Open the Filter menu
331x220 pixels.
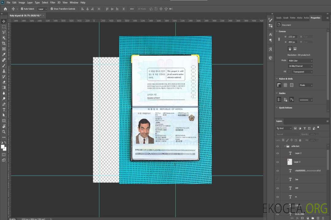pos(53,2)
